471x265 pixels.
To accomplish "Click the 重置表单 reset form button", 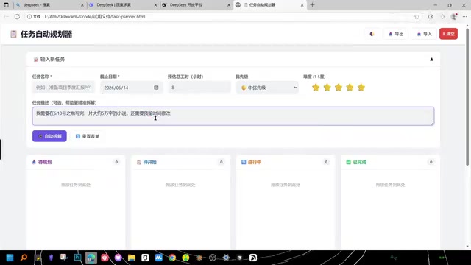I will click(88, 136).
